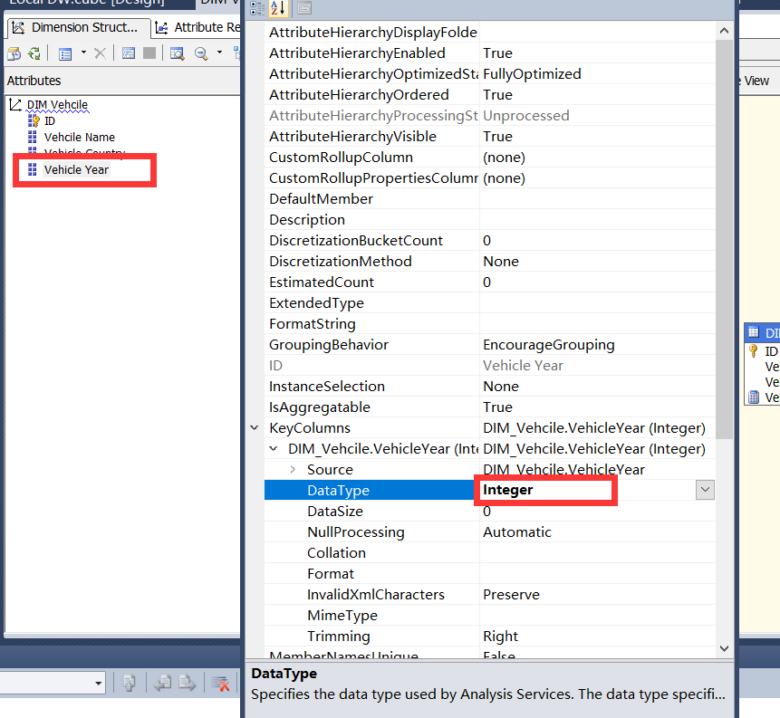The height and width of the screenshot is (718, 780).
Task: Open the view-attributes dropdown arrow in toolbar
Action: (x=83, y=53)
